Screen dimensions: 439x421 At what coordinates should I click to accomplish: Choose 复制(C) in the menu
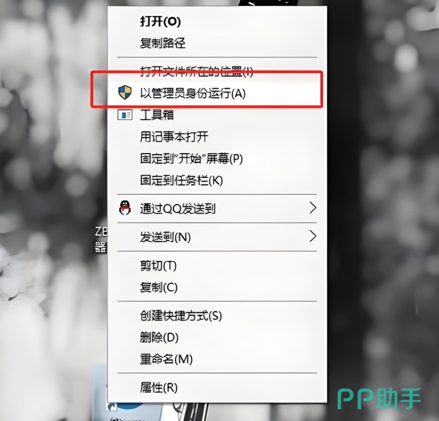(x=159, y=288)
